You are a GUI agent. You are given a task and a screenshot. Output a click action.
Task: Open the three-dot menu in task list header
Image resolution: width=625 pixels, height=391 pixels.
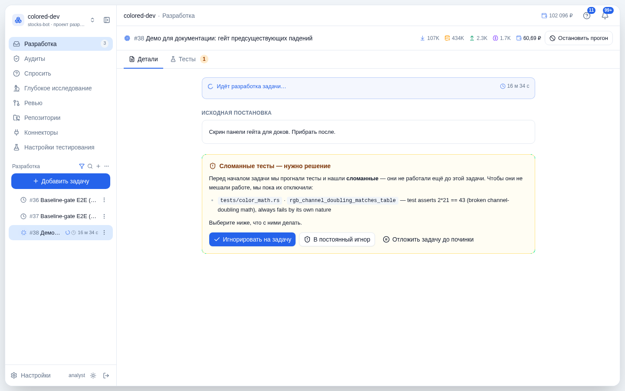click(106, 166)
